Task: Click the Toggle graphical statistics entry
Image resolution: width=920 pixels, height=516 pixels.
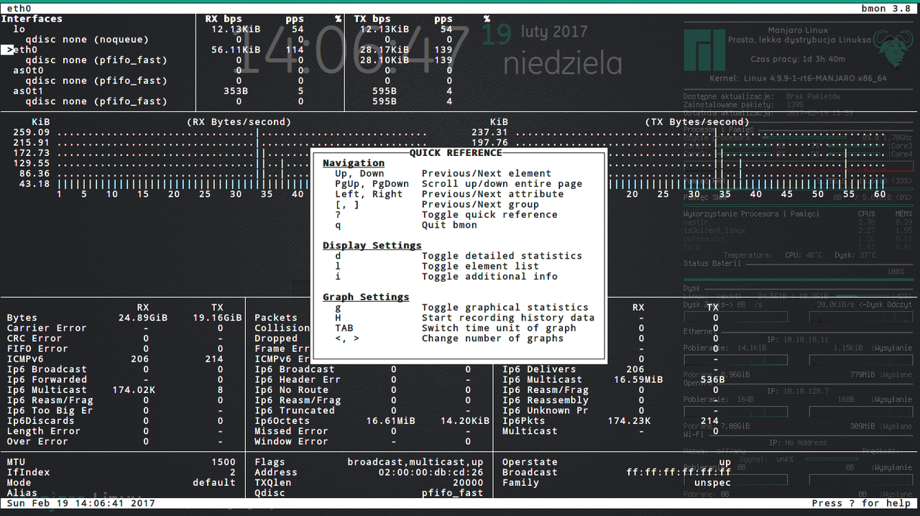Action: [x=505, y=308]
